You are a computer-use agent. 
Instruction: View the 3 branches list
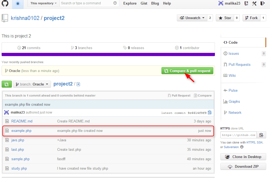pyautogui.click(x=82, y=48)
